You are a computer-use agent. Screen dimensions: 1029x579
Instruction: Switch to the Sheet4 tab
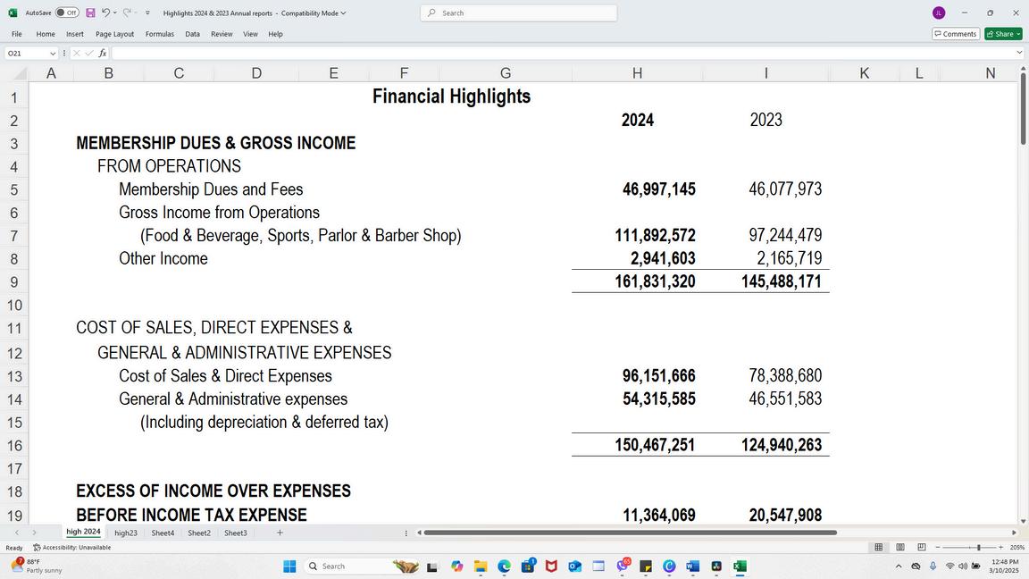163,533
